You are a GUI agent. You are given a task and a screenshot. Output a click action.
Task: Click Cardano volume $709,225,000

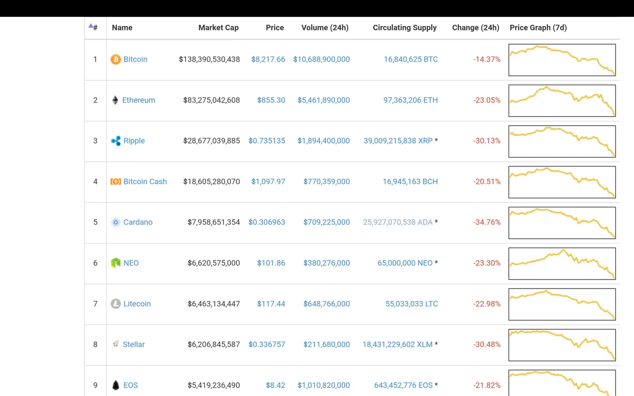pyautogui.click(x=326, y=222)
